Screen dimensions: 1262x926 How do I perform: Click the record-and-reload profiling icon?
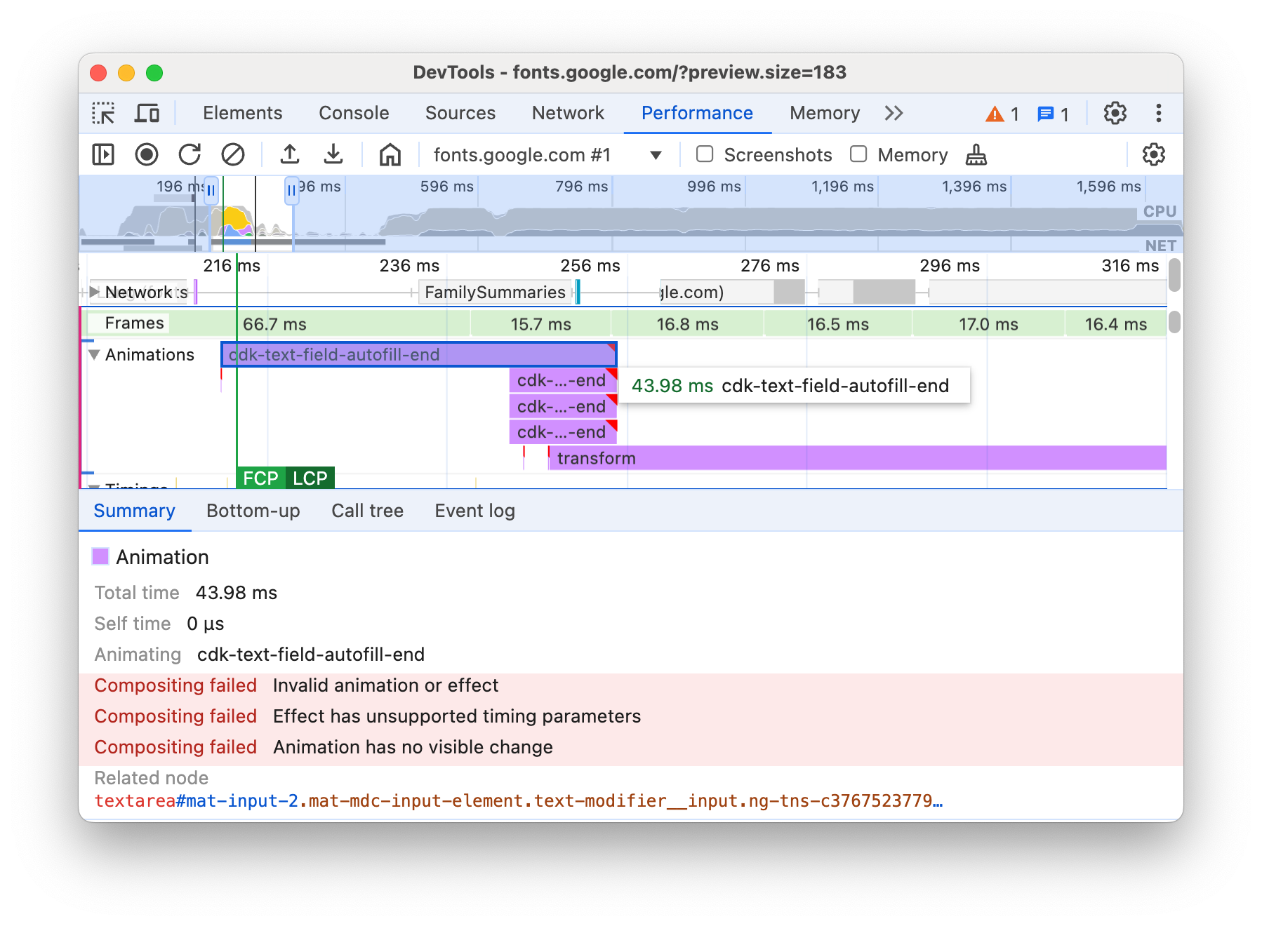tap(190, 154)
